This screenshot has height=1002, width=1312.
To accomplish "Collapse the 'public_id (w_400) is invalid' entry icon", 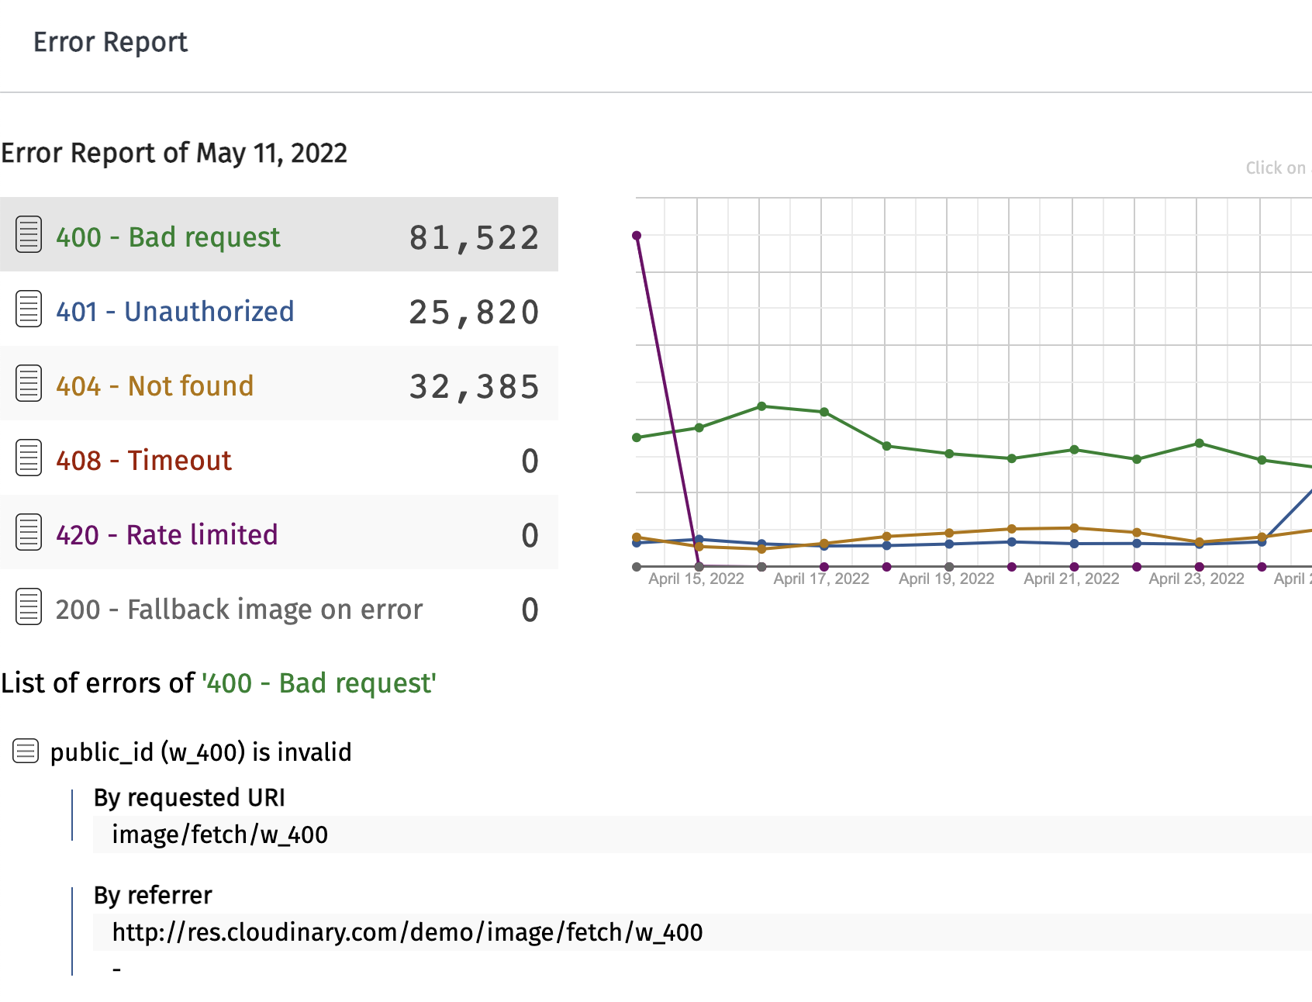I will click(x=26, y=751).
